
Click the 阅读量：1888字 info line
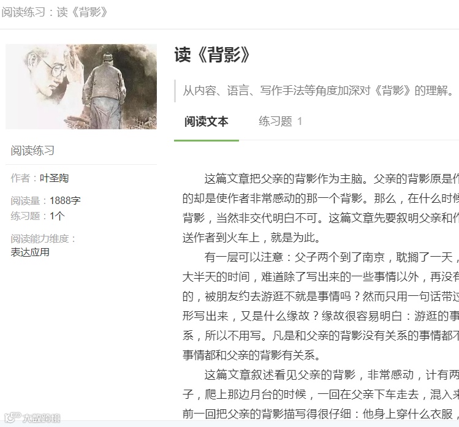tap(45, 200)
